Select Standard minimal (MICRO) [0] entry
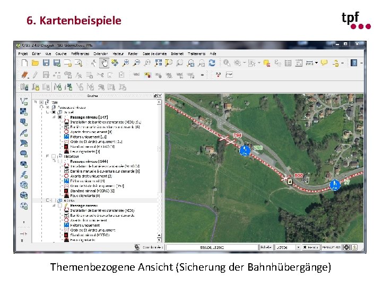Viewport: 382px width, 286px height. coord(92,191)
